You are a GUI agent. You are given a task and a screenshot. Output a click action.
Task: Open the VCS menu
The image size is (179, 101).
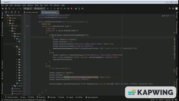(51, 5)
